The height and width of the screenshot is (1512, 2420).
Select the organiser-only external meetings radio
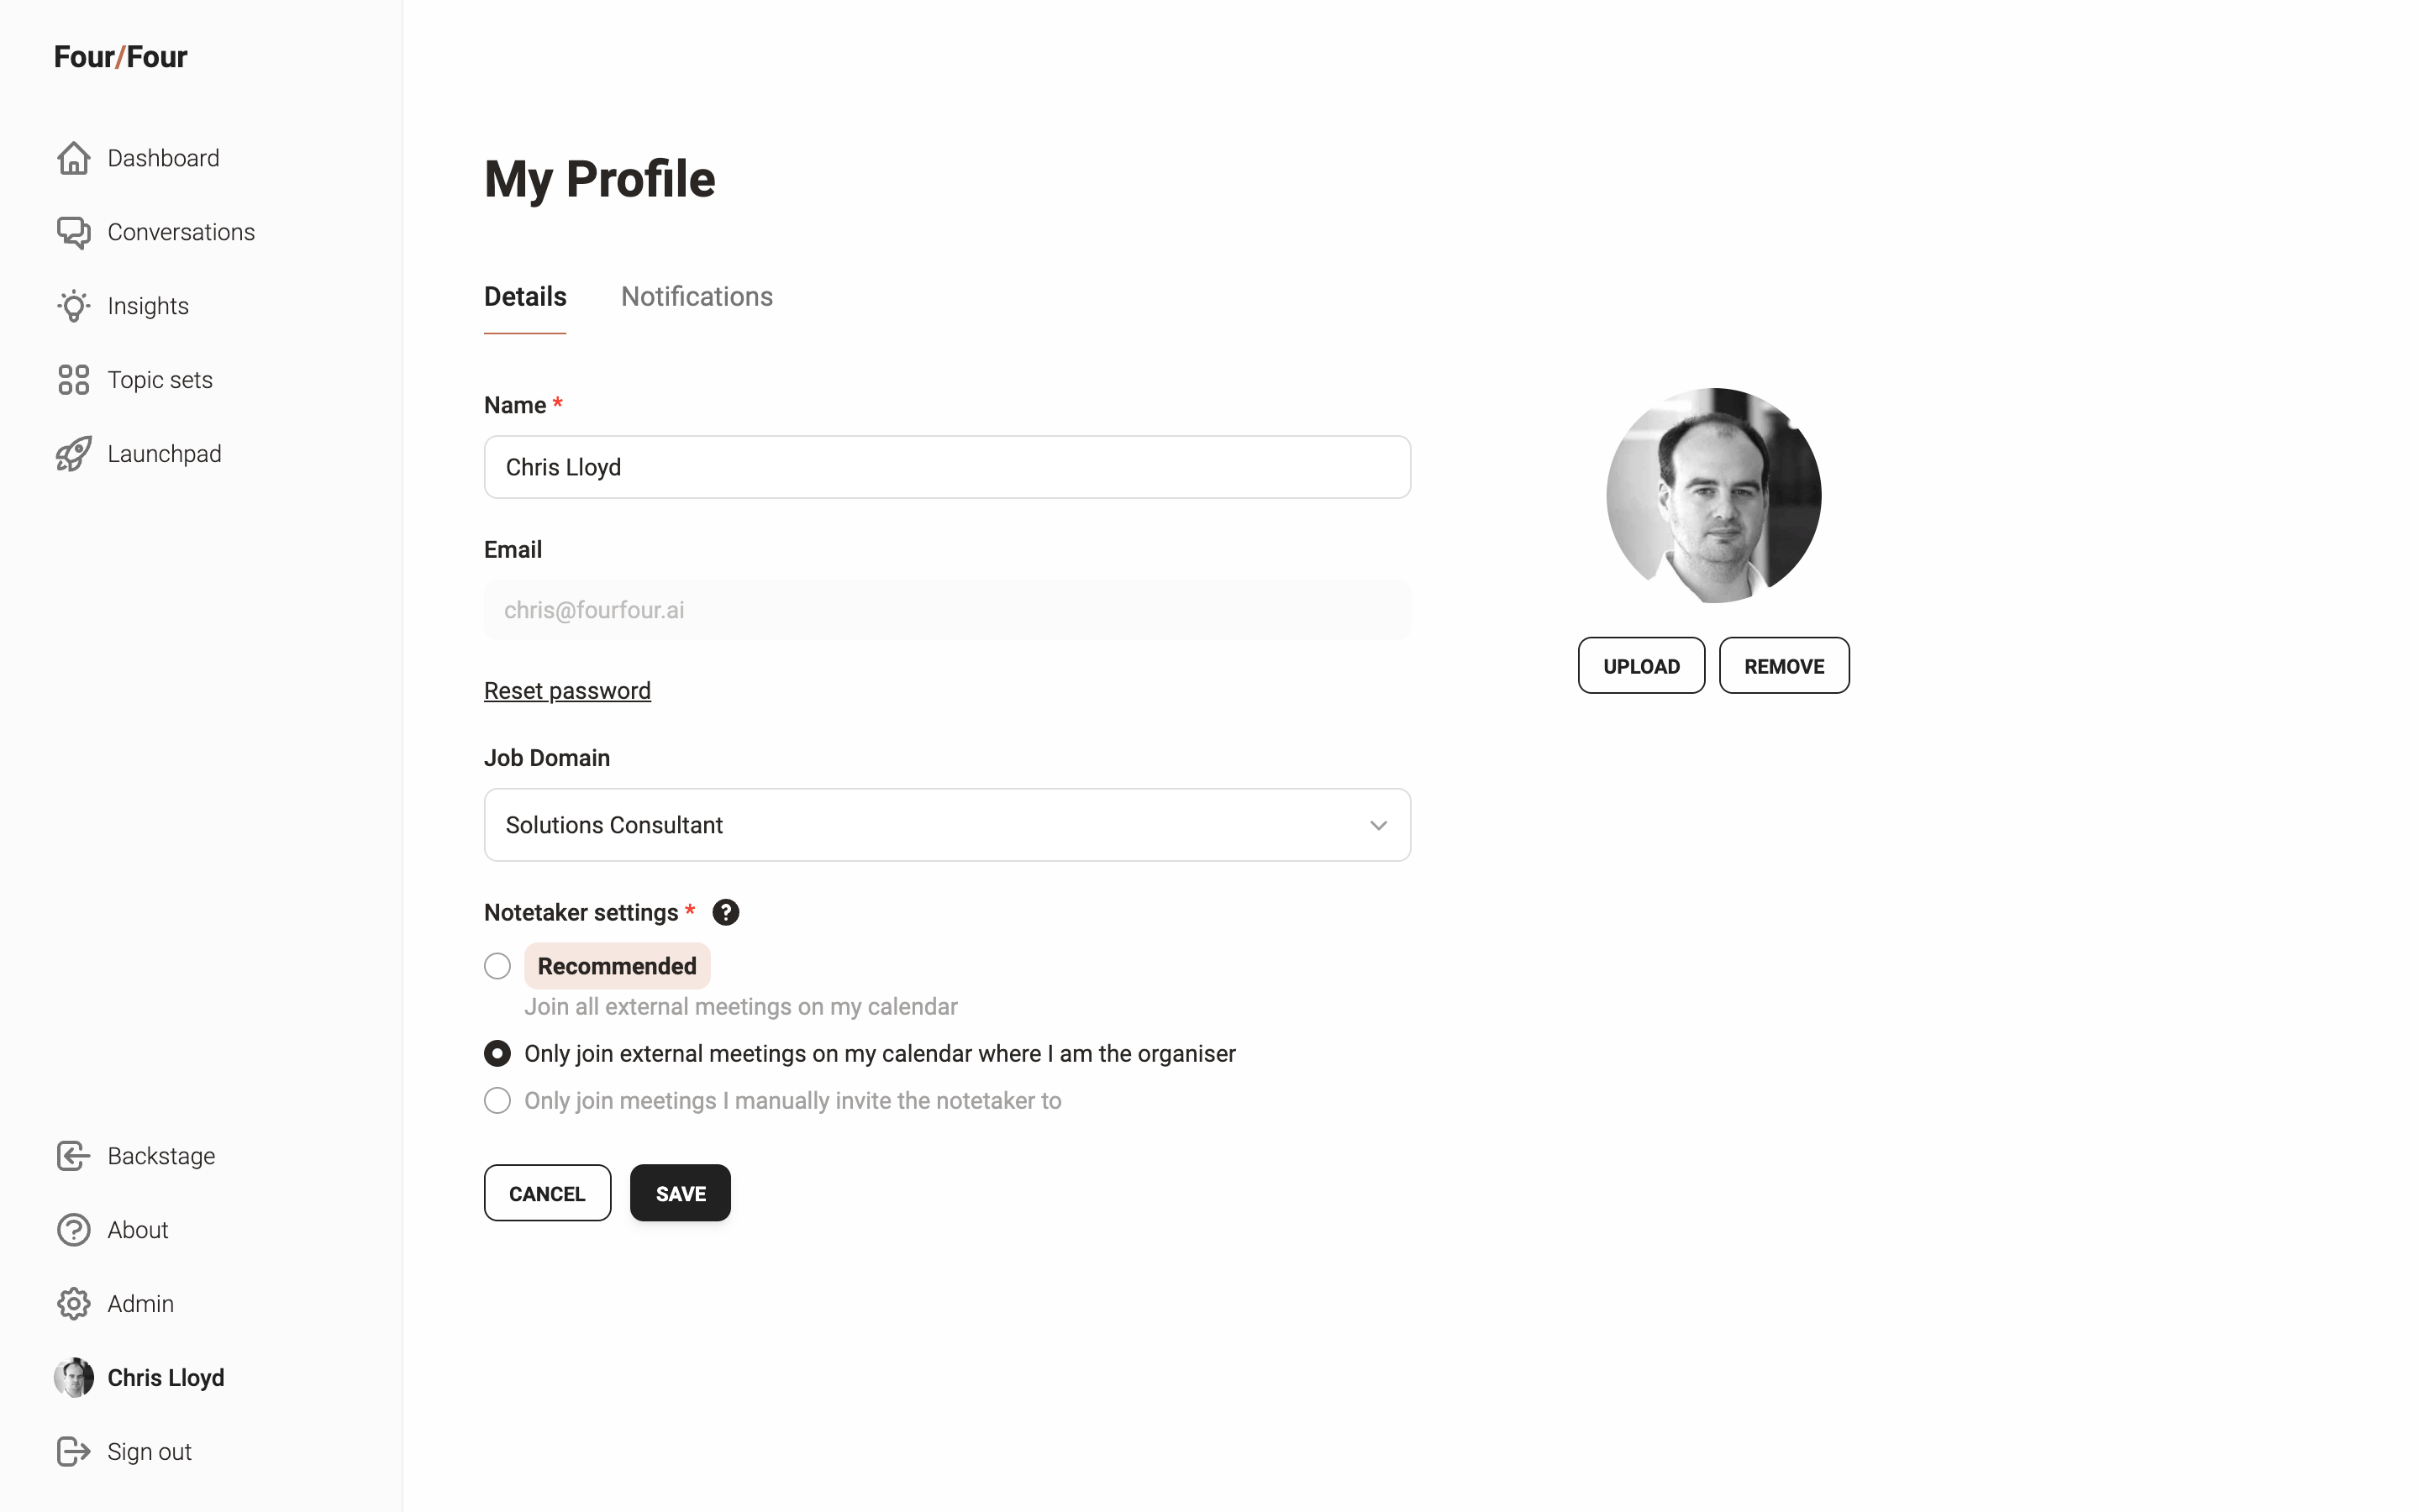tap(497, 1054)
